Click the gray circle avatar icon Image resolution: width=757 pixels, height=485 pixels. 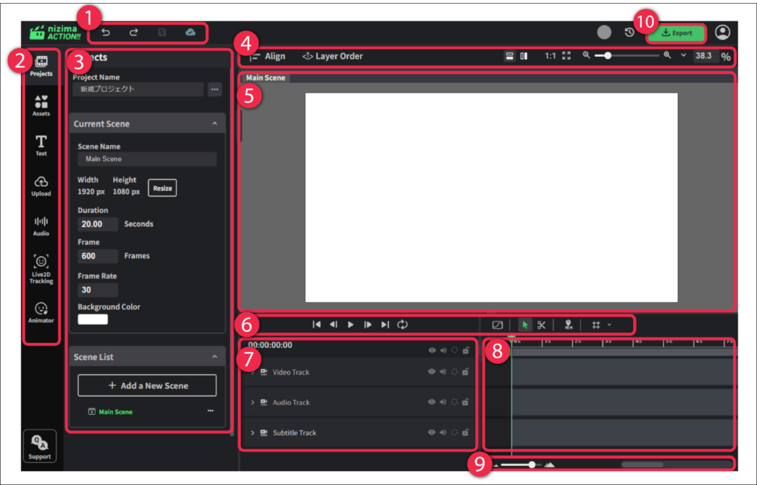(604, 33)
